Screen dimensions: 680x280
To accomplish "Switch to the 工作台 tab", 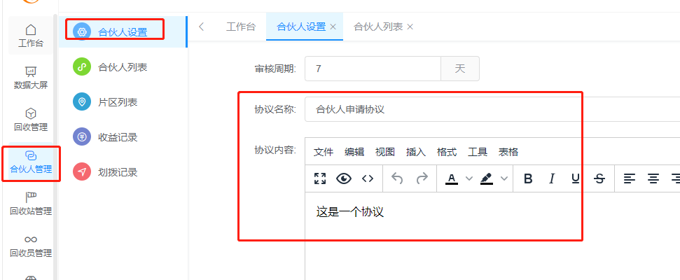I will click(241, 27).
